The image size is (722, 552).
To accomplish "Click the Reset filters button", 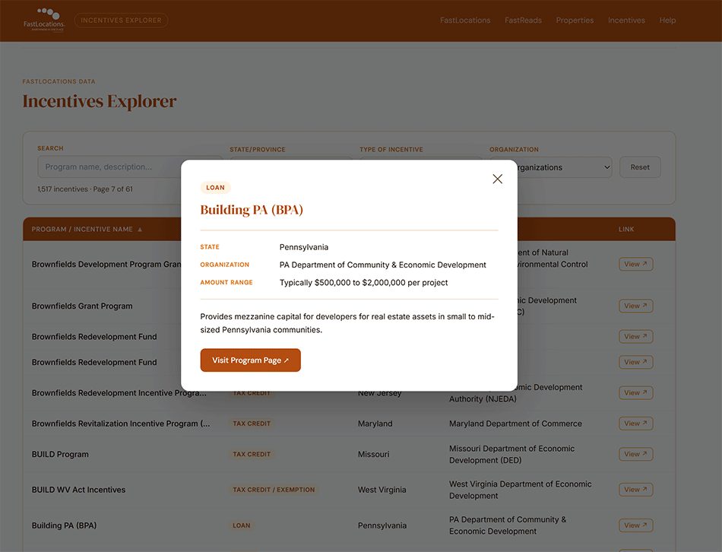I will tap(640, 167).
